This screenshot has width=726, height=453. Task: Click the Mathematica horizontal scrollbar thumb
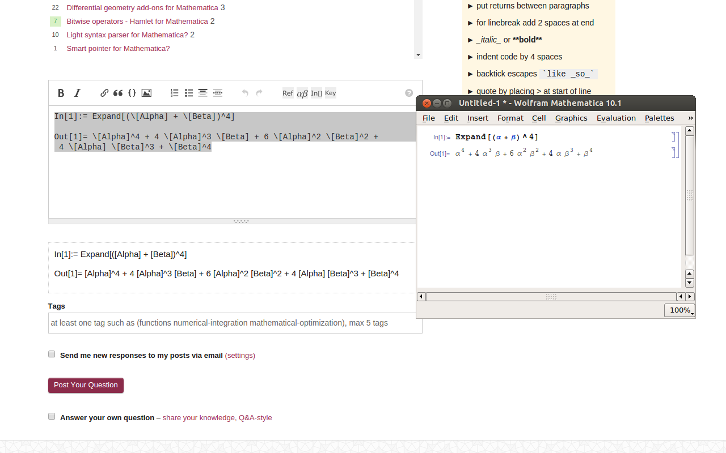point(551,297)
